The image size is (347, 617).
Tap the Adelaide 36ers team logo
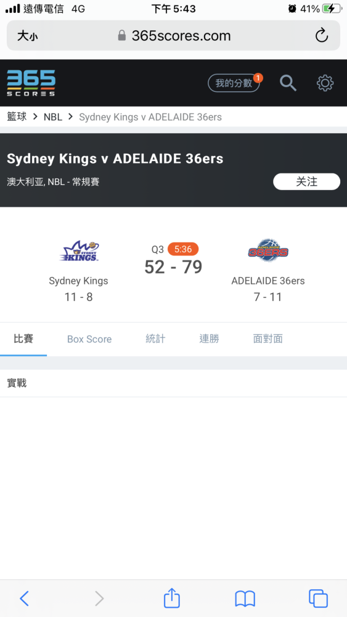coord(268,251)
